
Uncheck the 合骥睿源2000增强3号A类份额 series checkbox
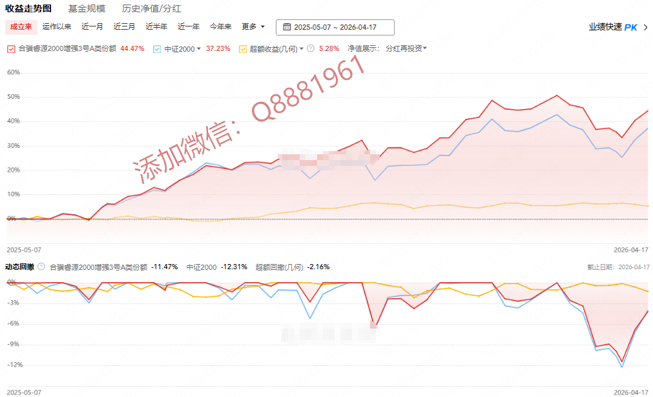(x=10, y=48)
